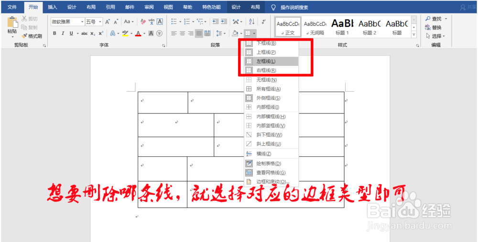The width and height of the screenshot is (478, 242).
Task: Choose 左框线(L) from borders menu
Action: (272, 61)
